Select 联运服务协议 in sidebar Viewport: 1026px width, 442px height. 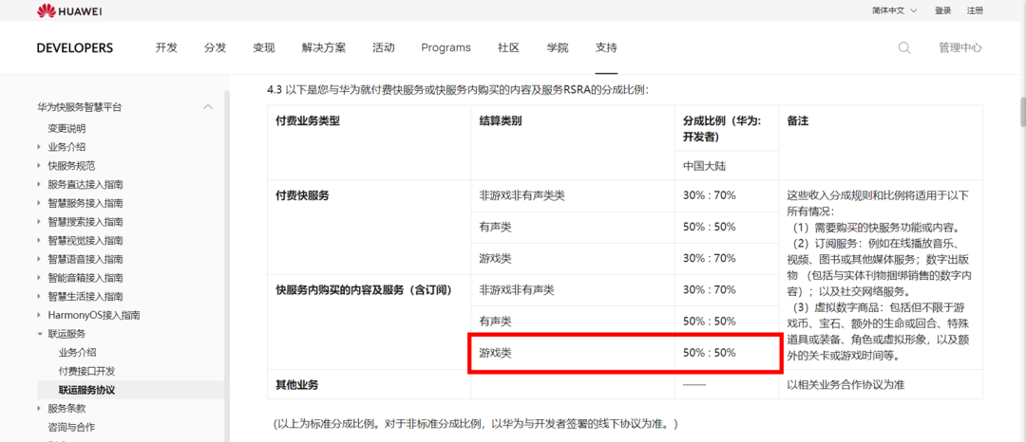(87, 390)
